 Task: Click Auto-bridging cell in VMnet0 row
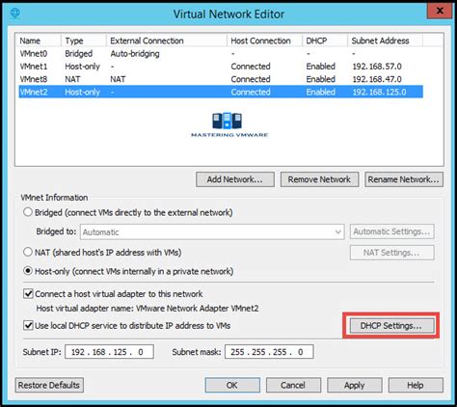[x=135, y=54]
